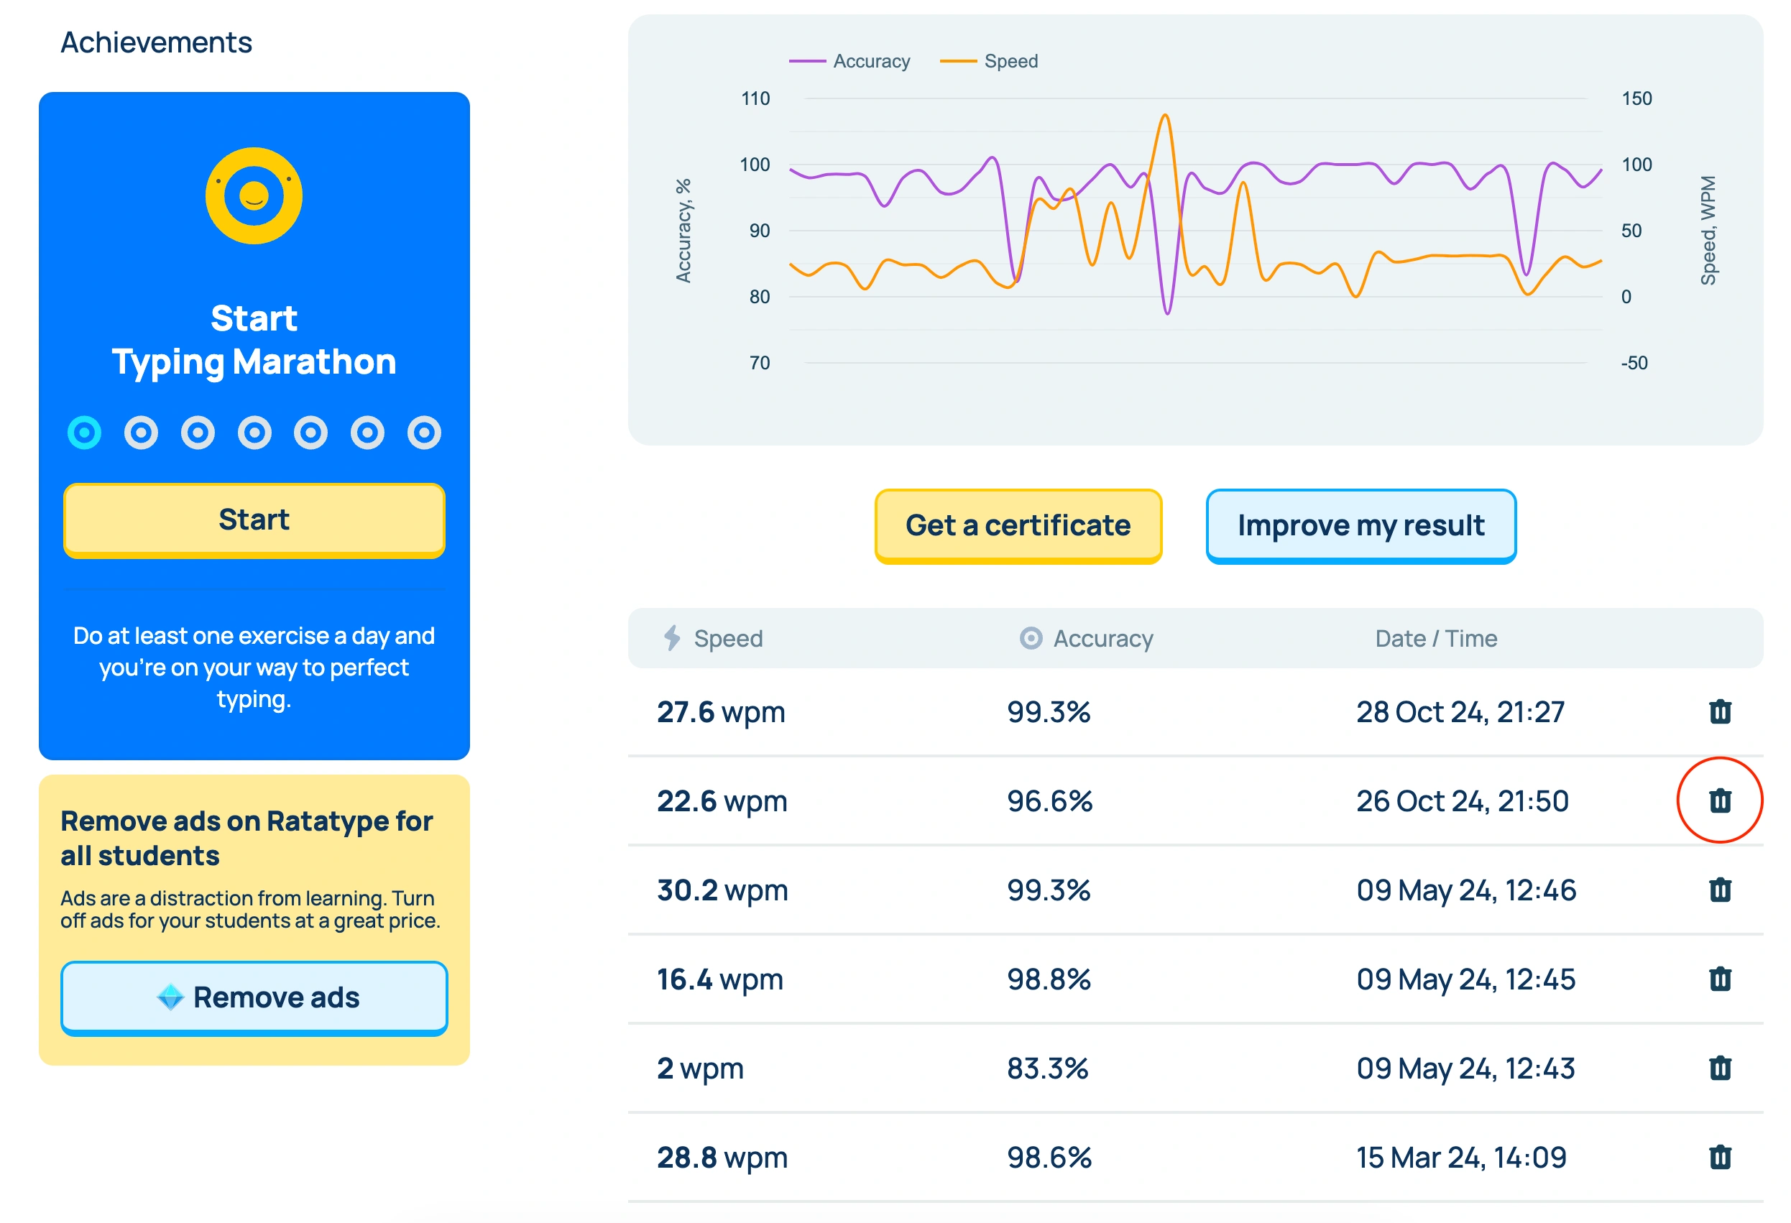This screenshot has width=1791, height=1223.
Task: Click Improve my result
Action: tap(1361, 525)
